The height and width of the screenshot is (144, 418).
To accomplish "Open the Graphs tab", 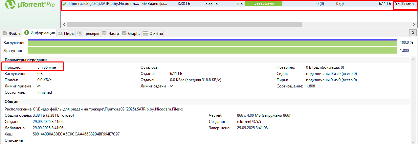I will (x=131, y=34).
